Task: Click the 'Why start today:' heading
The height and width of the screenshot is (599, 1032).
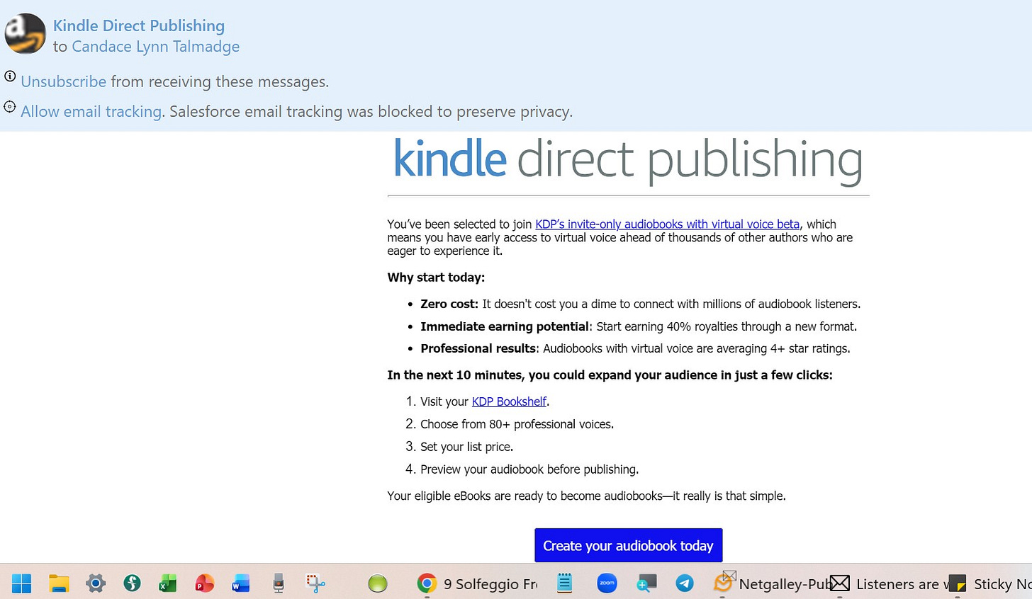Action: point(436,278)
